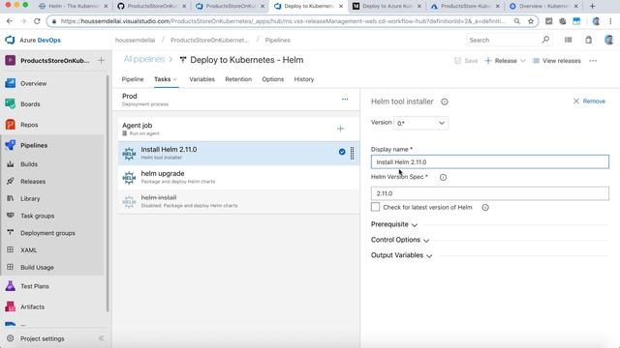Select the disabled helm install task
620x348 pixels.
coord(239,201)
